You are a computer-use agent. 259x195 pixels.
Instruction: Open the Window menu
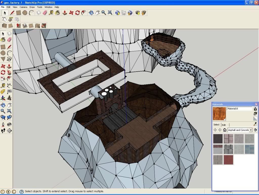(48, 7)
